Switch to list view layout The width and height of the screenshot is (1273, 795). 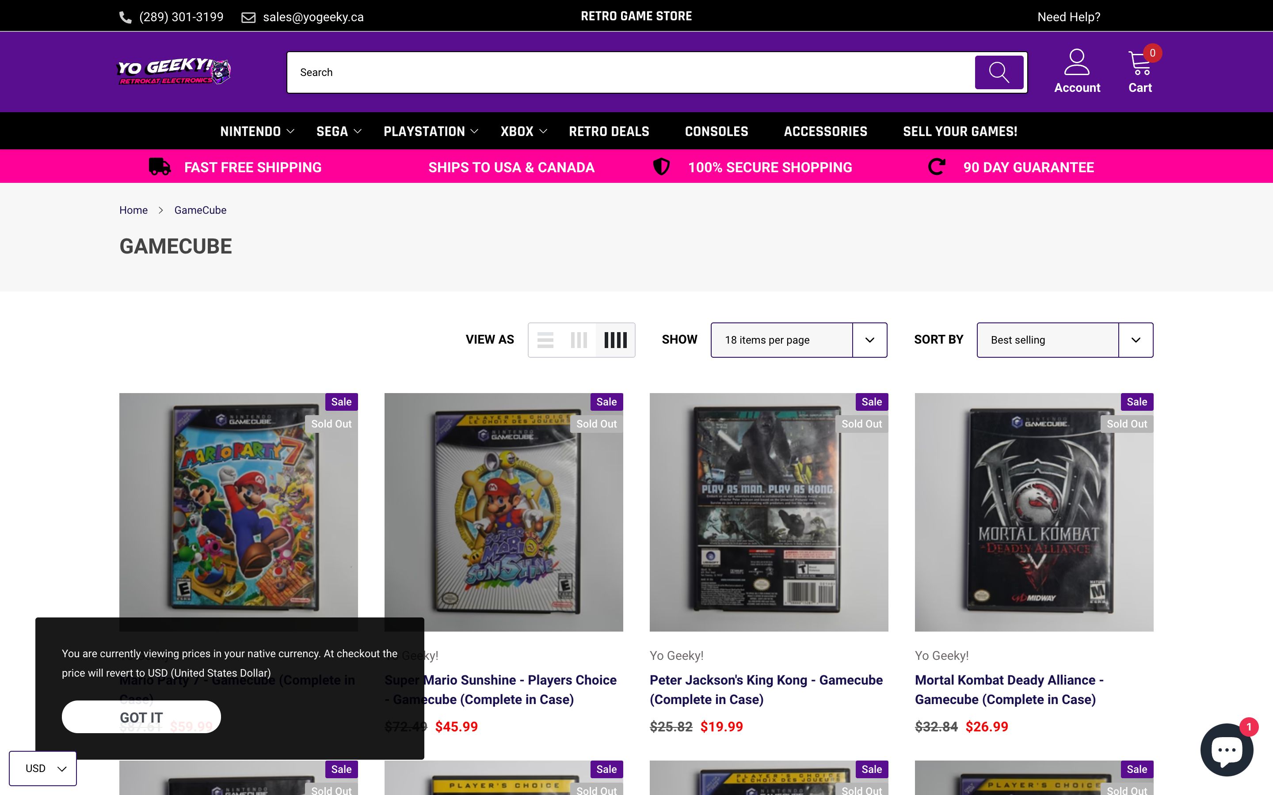[x=545, y=340]
